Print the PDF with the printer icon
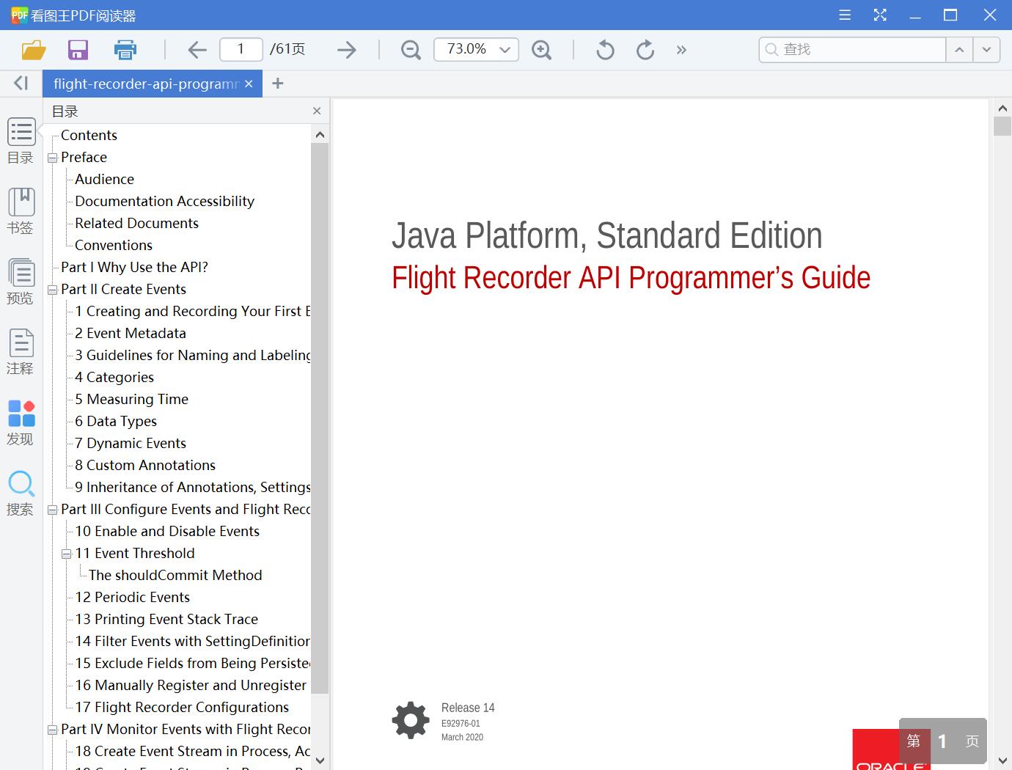Viewport: 1012px width, 770px height. coord(125,50)
